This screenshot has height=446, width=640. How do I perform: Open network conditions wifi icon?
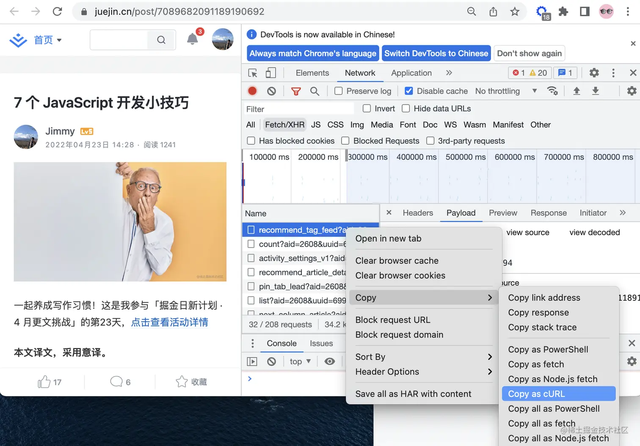point(552,91)
